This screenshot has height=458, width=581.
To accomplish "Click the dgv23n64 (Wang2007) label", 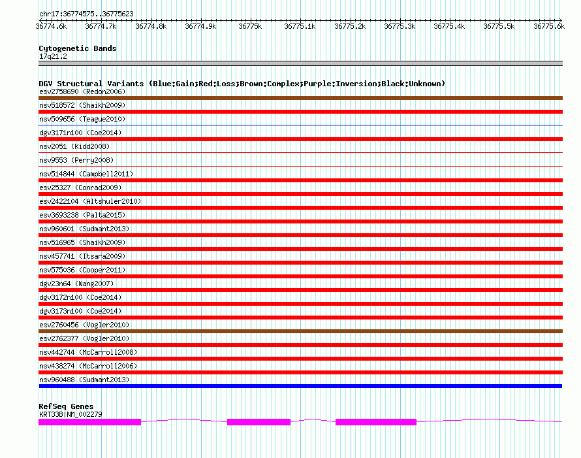I will coord(76,284).
